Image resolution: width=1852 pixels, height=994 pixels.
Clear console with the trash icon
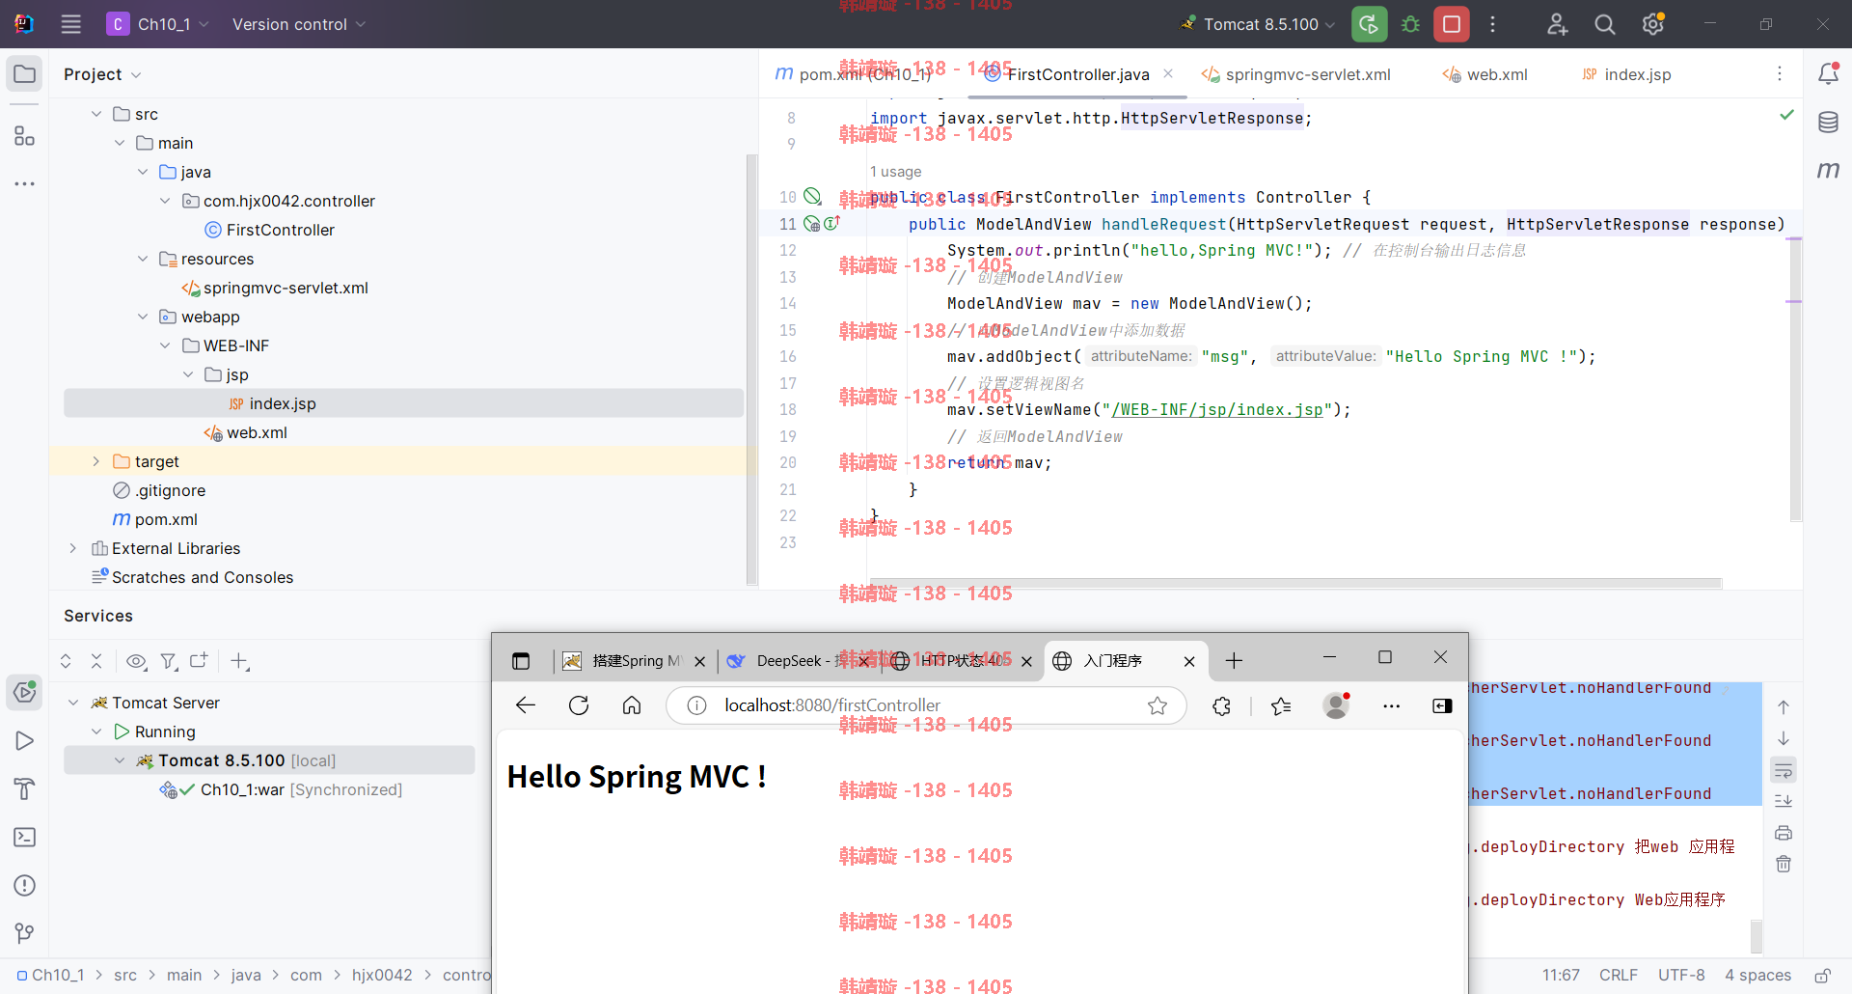pyautogui.click(x=1784, y=864)
